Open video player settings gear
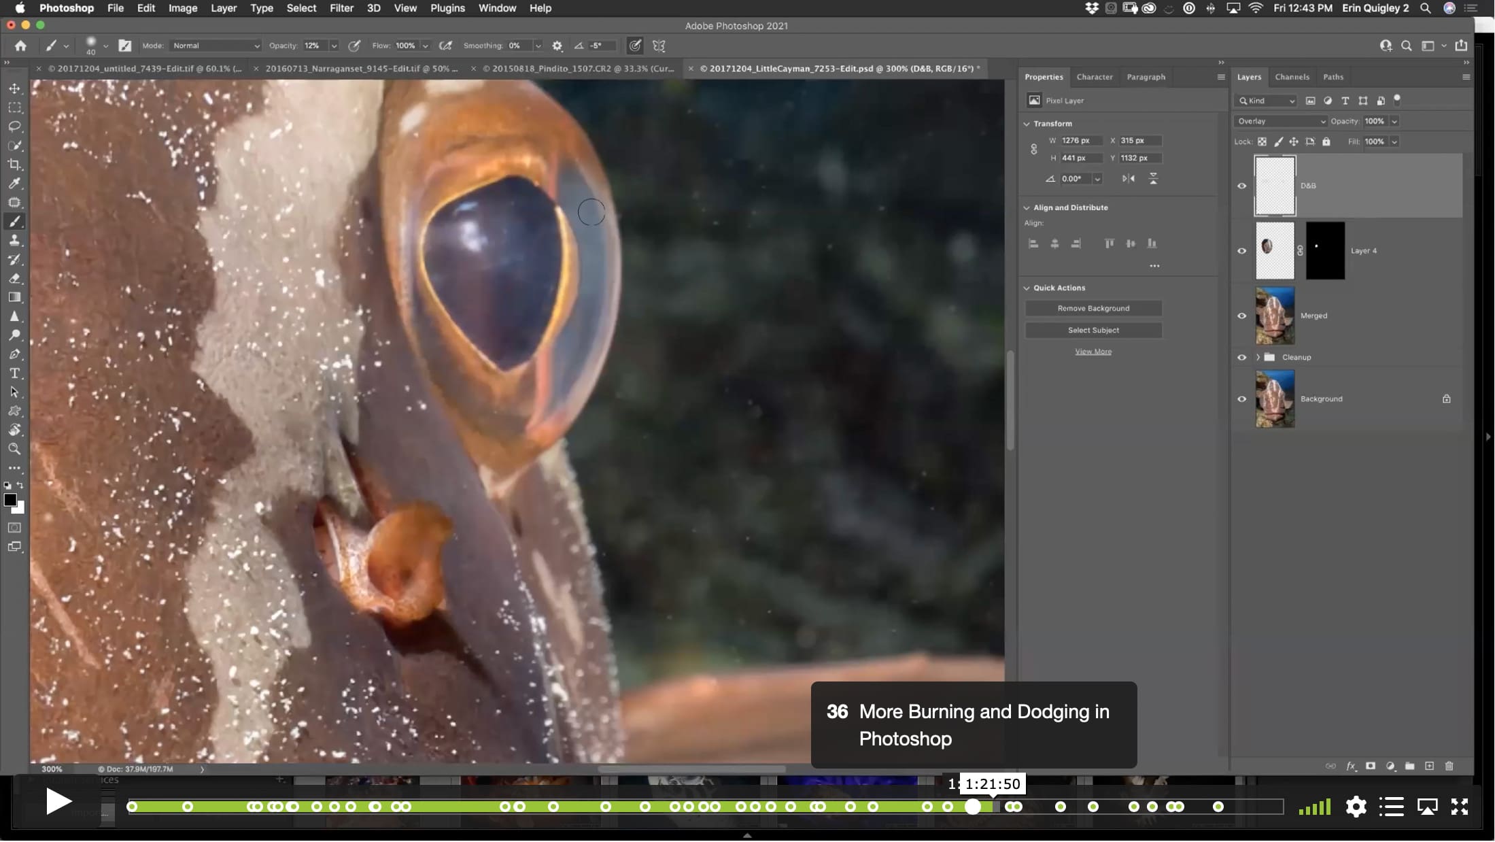This screenshot has width=1495, height=842. click(1356, 807)
